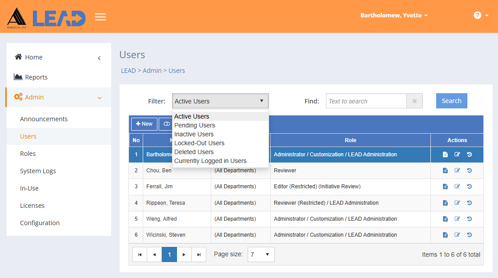Click the New user button
Screen dimensions: 498x278
click(144, 124)
